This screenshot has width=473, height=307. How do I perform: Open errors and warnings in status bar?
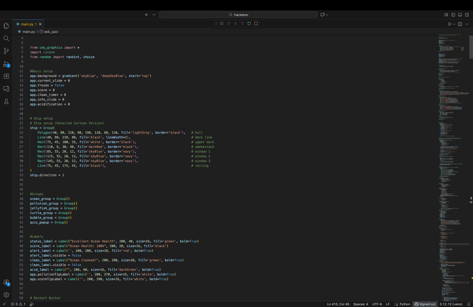(x=18, y=304)
